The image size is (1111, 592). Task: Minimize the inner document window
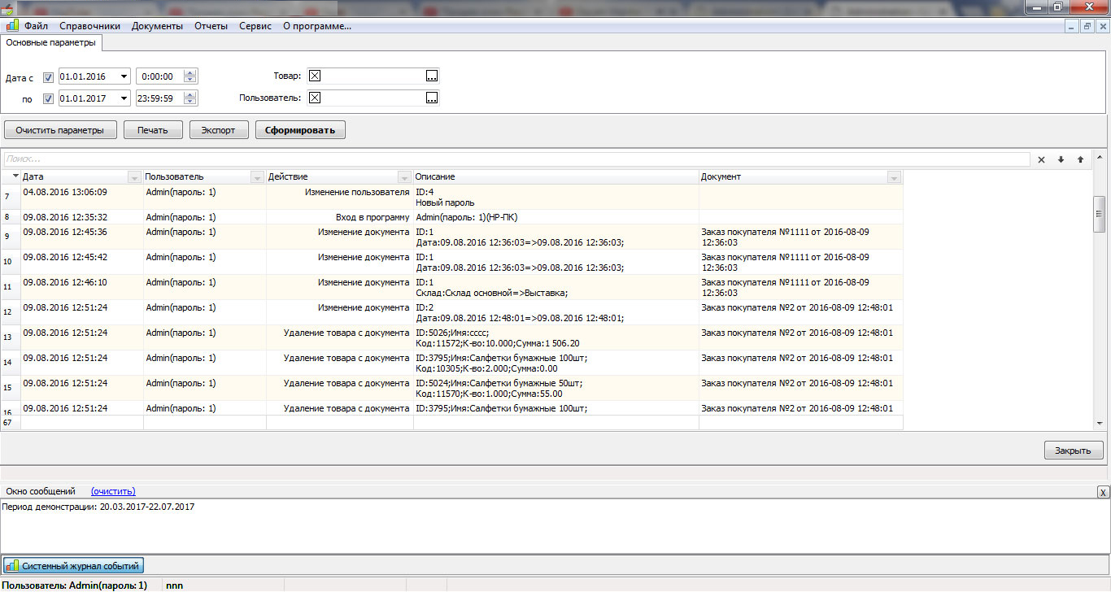(1072, 26)
